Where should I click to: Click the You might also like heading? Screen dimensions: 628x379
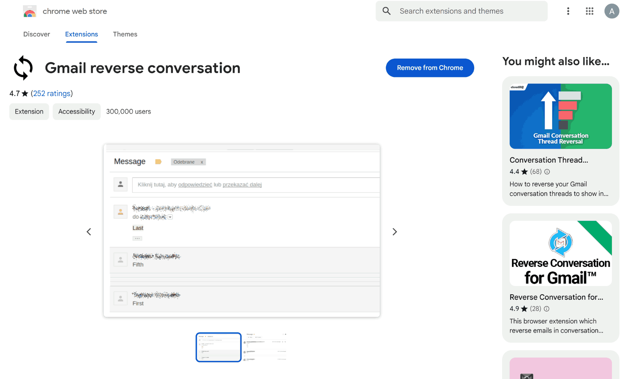tap(556, 61)
